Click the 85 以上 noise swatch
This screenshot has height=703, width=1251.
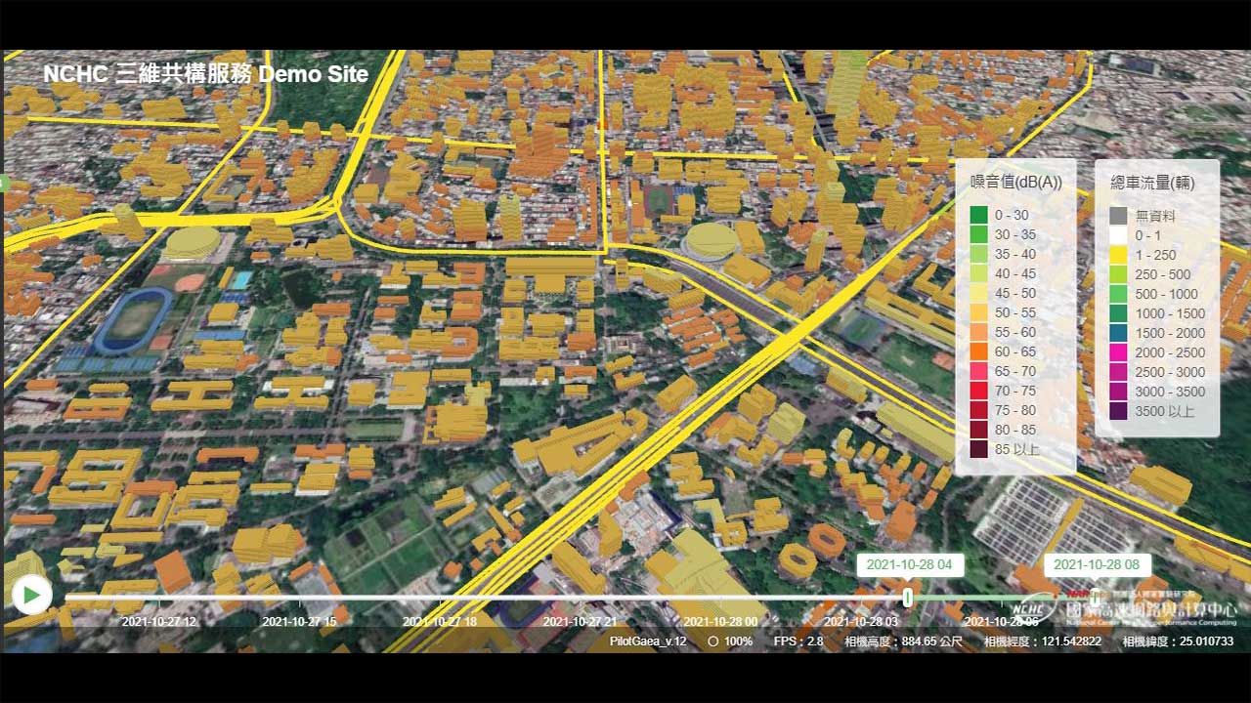click(x=978, y=449)
